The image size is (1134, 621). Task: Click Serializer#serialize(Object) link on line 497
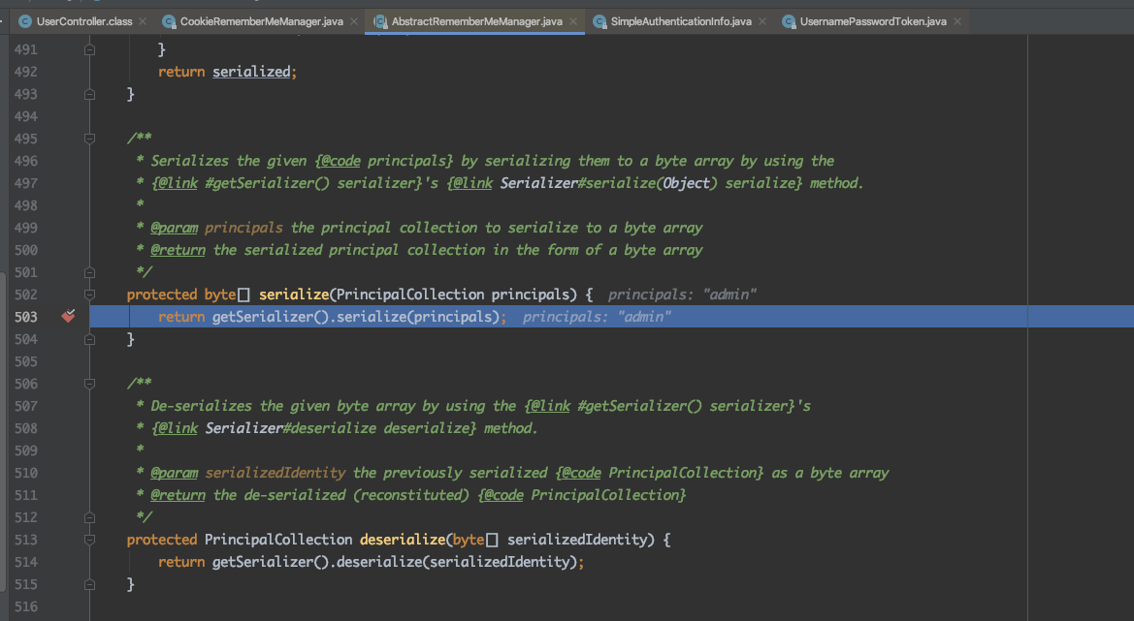[609, 183]
